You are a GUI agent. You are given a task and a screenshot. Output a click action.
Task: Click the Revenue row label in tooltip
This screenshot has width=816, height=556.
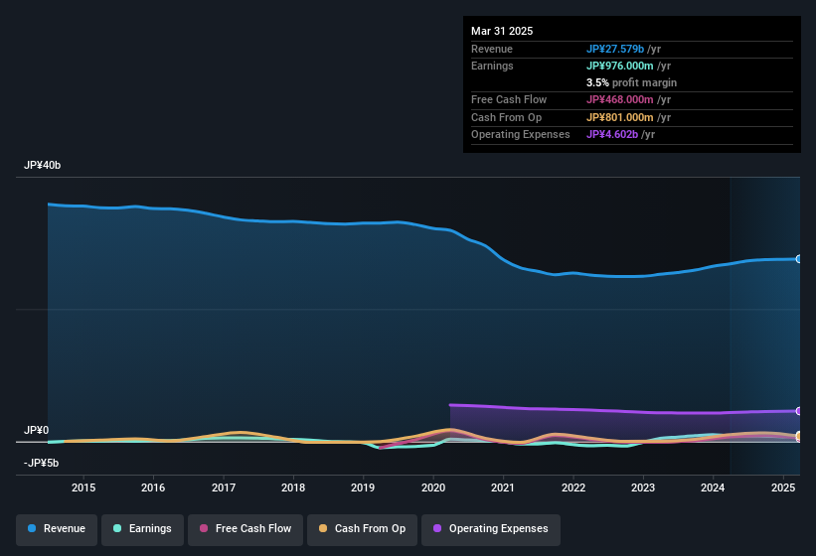[492, 49]
